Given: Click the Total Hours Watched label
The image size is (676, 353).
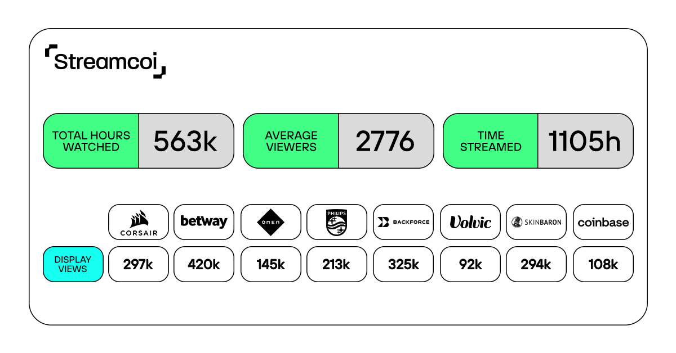Looking at the screenshot, I should (x=91, y=141).
